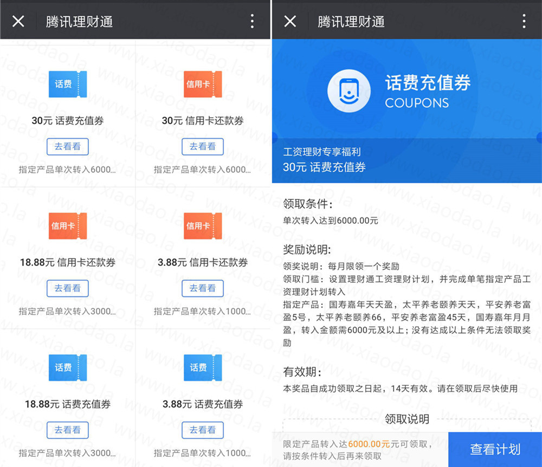Screen dimensions: 542x467
Task: Tap the 有效期: heading
Action: click(x=302, y=372)
